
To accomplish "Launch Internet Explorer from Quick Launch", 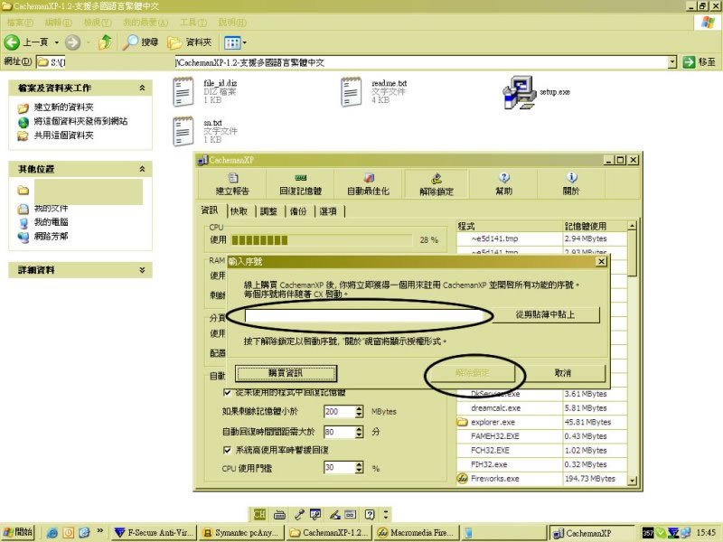I will click(52, 533).
